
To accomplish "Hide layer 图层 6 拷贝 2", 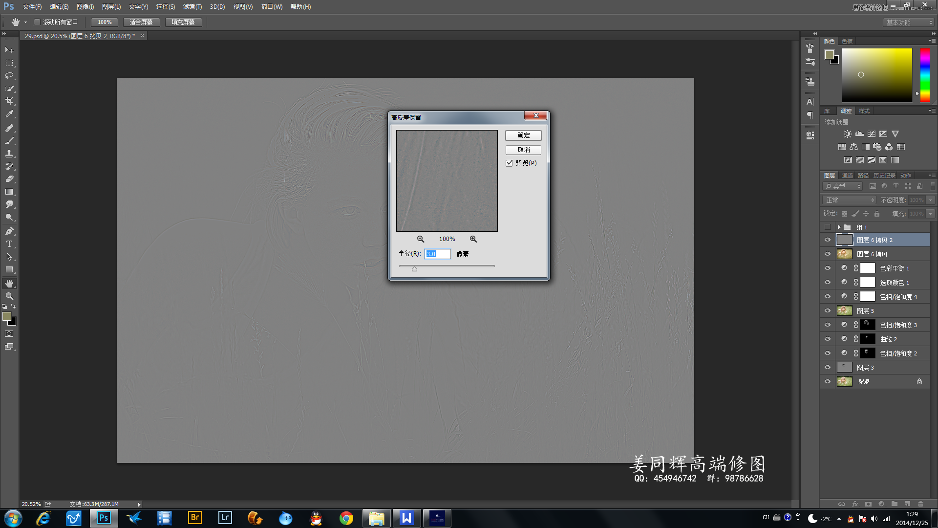I will click(828, 240).
